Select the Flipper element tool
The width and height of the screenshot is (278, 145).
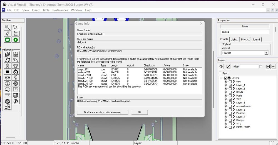16,60
